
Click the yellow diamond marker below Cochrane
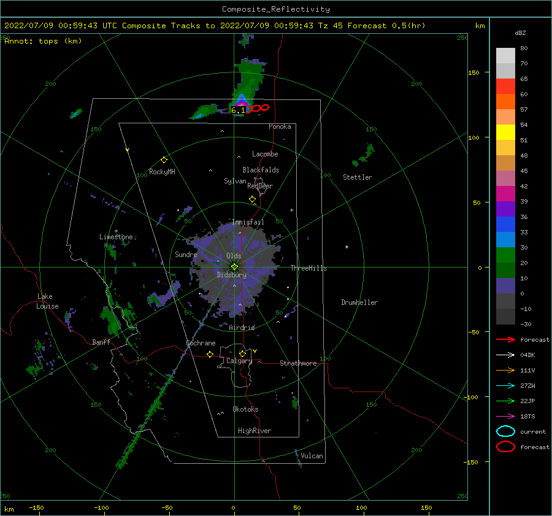(210, 355)
